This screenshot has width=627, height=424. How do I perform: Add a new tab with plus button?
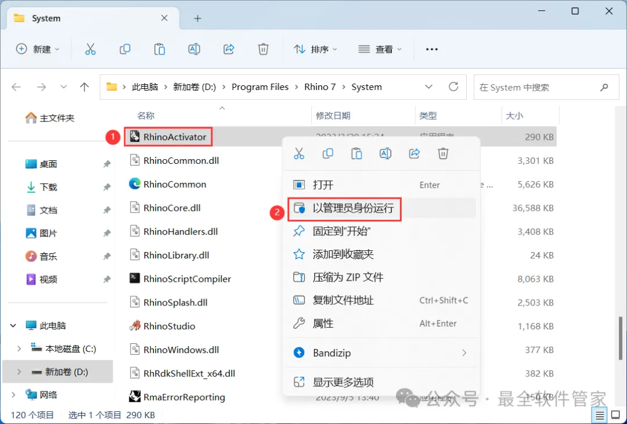pyautogui.click(x=197, y=19)
